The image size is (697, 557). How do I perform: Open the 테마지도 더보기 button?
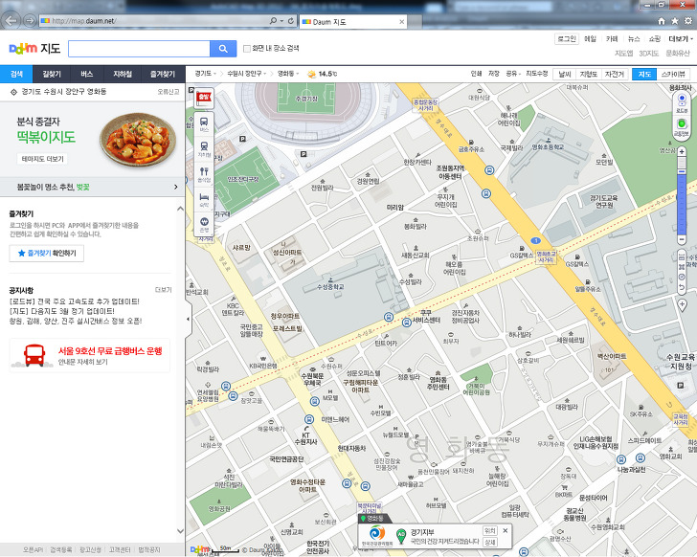(x=43, y=159)
